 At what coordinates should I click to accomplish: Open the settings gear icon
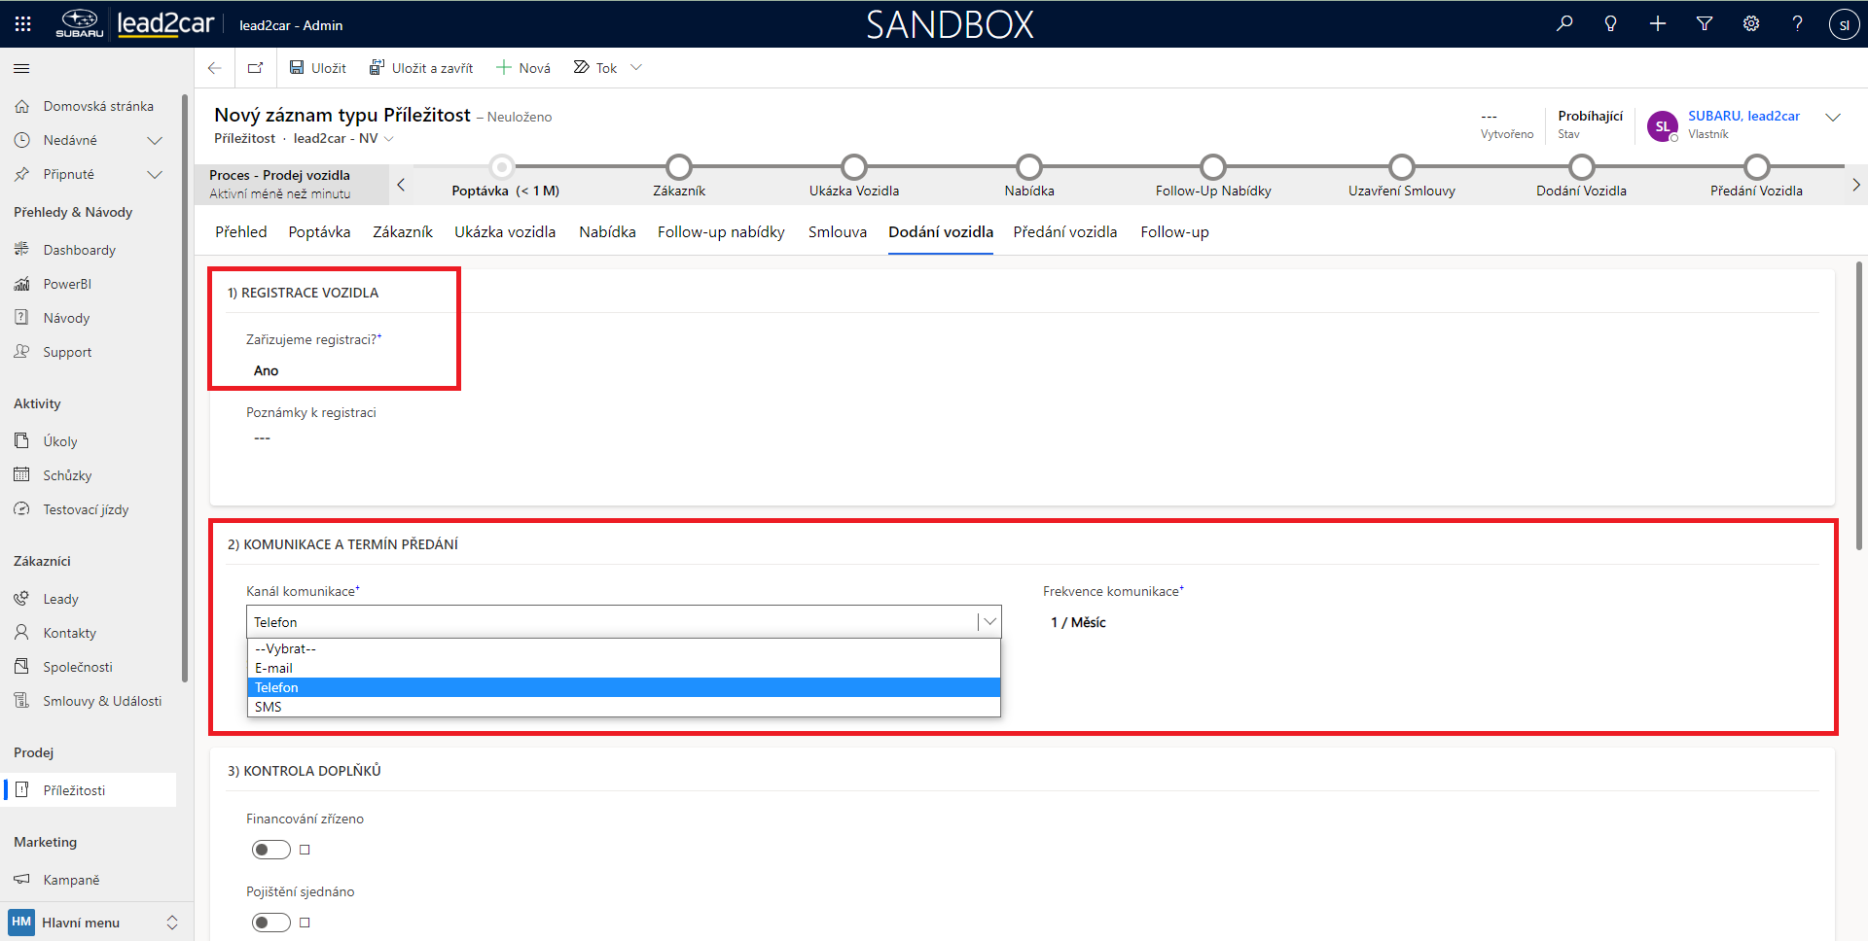click(1751, 23)
